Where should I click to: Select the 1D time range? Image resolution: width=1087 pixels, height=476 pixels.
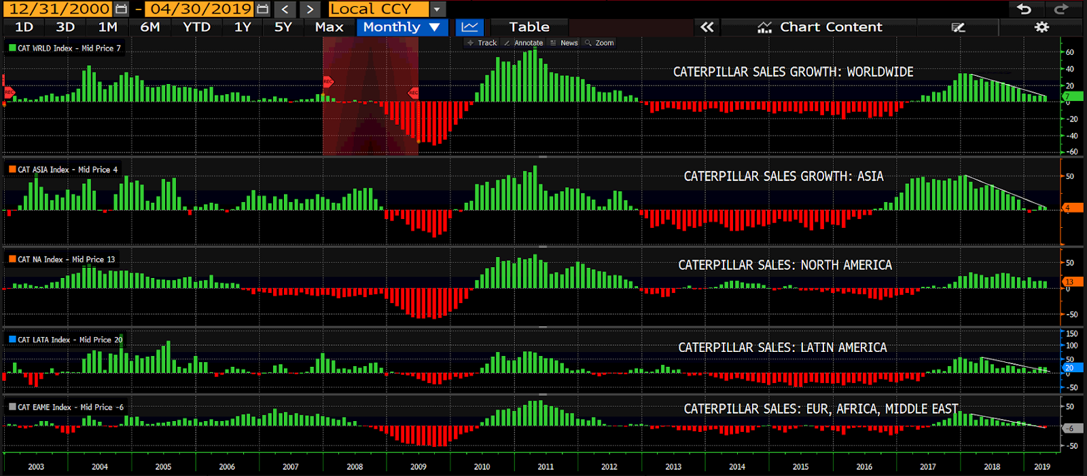coord(24,27)
